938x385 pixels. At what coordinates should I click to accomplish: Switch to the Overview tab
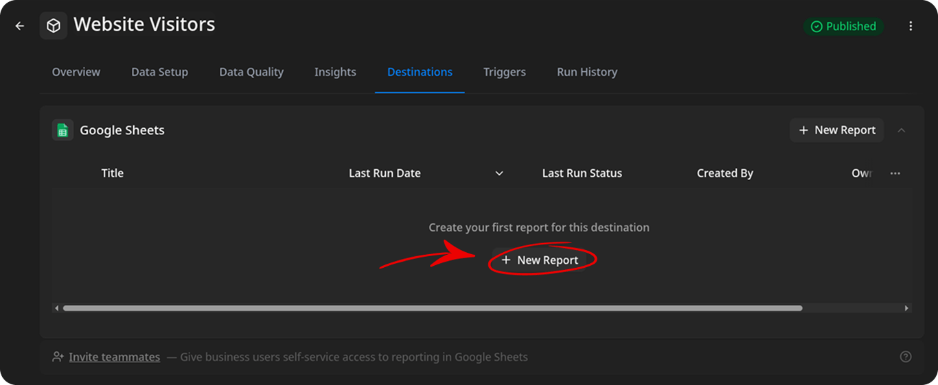[x=76, y=72]
